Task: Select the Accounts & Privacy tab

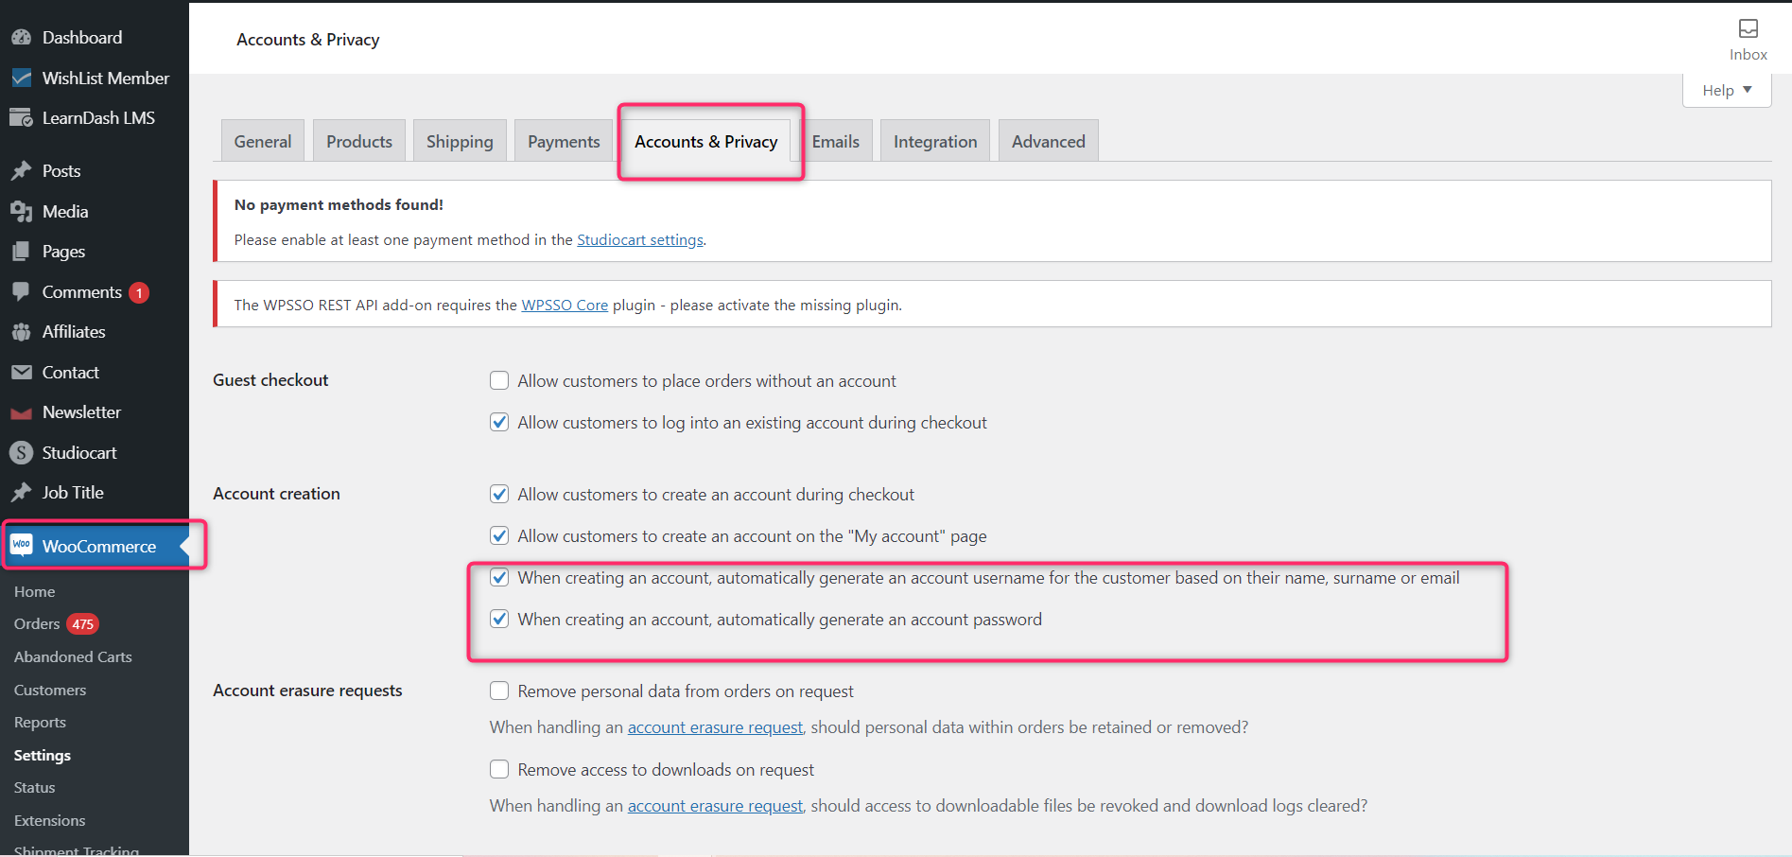Action: 706,141
